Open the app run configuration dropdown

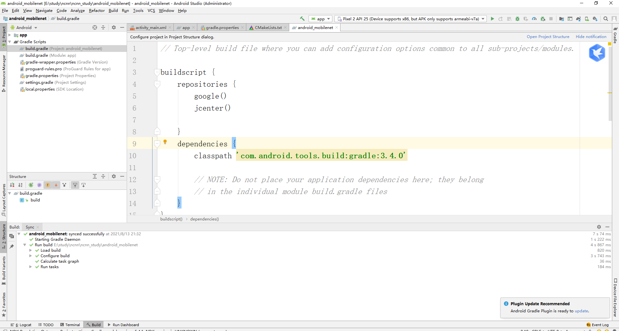click(x=320, y=19)
